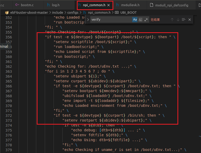Toggle Match Case in find widget

pos(135,20)
